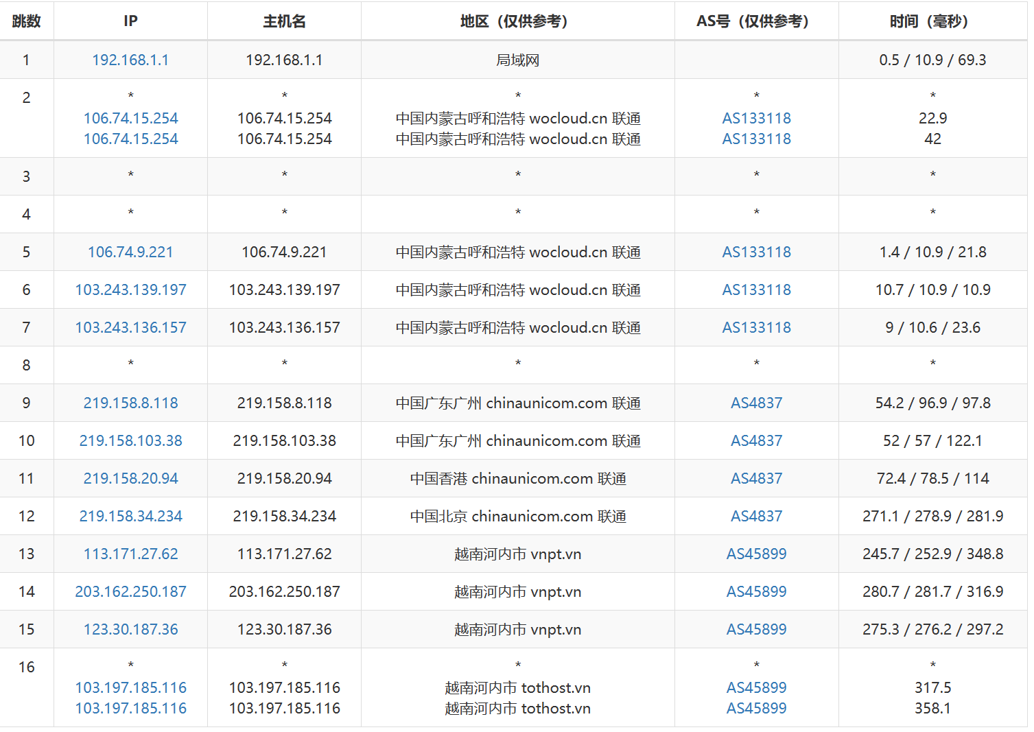1034x732 pixels.
Task: Select the 中国香港 chinaunicom.com 联通 region cell
Action: tap(517, 479)
